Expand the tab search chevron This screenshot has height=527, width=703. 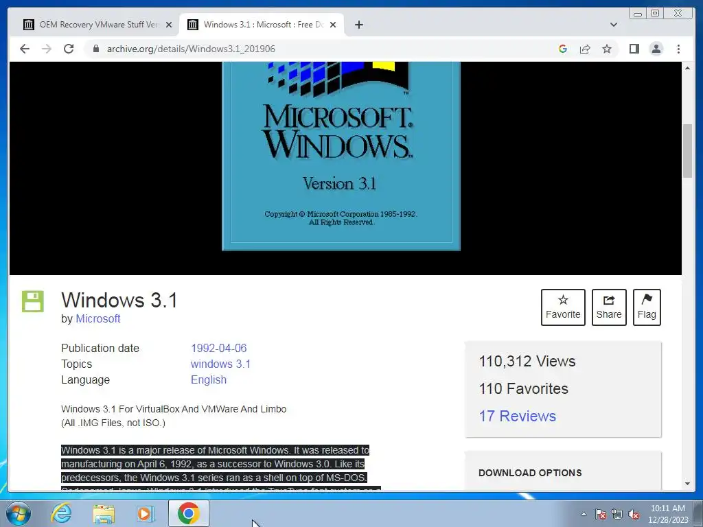pyautogui.click(x=614, y=25)
